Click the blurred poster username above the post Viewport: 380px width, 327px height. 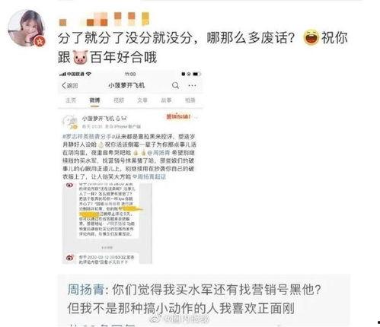[x=104, y=19]
